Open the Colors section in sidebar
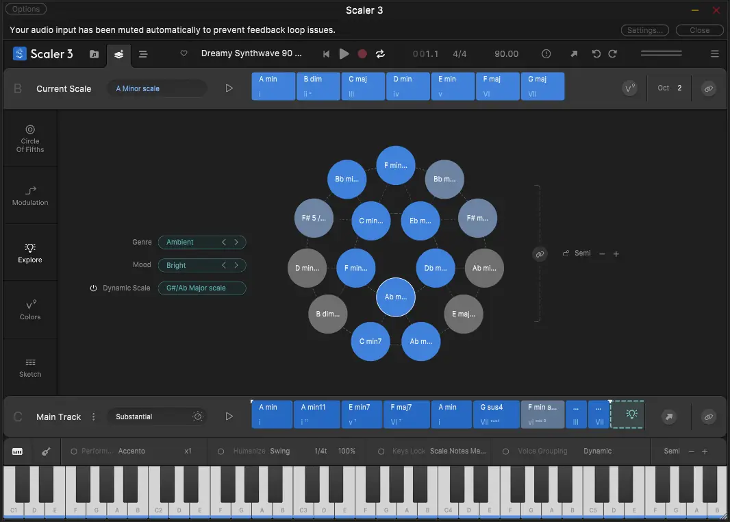730x522 pixels. (29, 310)
